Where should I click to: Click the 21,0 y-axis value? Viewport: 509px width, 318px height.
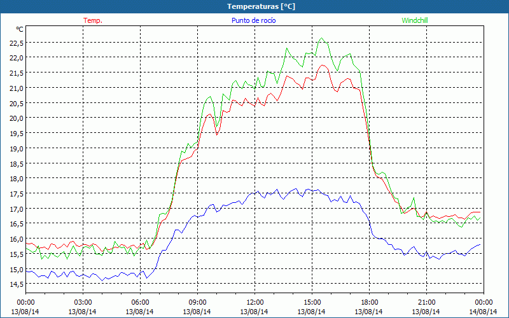[x=17, y=88]
